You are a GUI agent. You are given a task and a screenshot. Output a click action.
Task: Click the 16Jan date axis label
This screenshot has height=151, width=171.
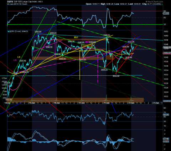point(57,103)
